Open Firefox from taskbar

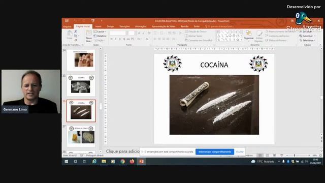pos(132,162)
